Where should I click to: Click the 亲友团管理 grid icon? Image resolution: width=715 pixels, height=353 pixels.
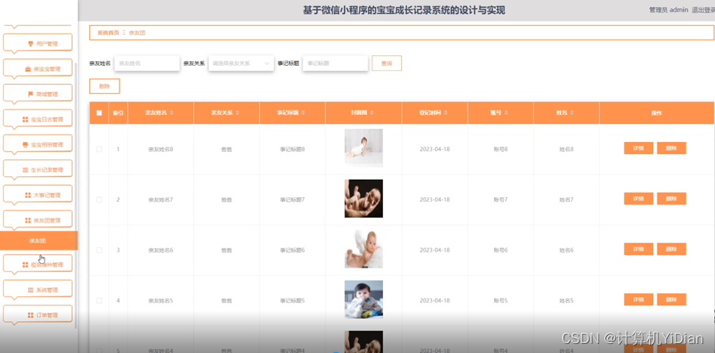click(x=28, y=221)
